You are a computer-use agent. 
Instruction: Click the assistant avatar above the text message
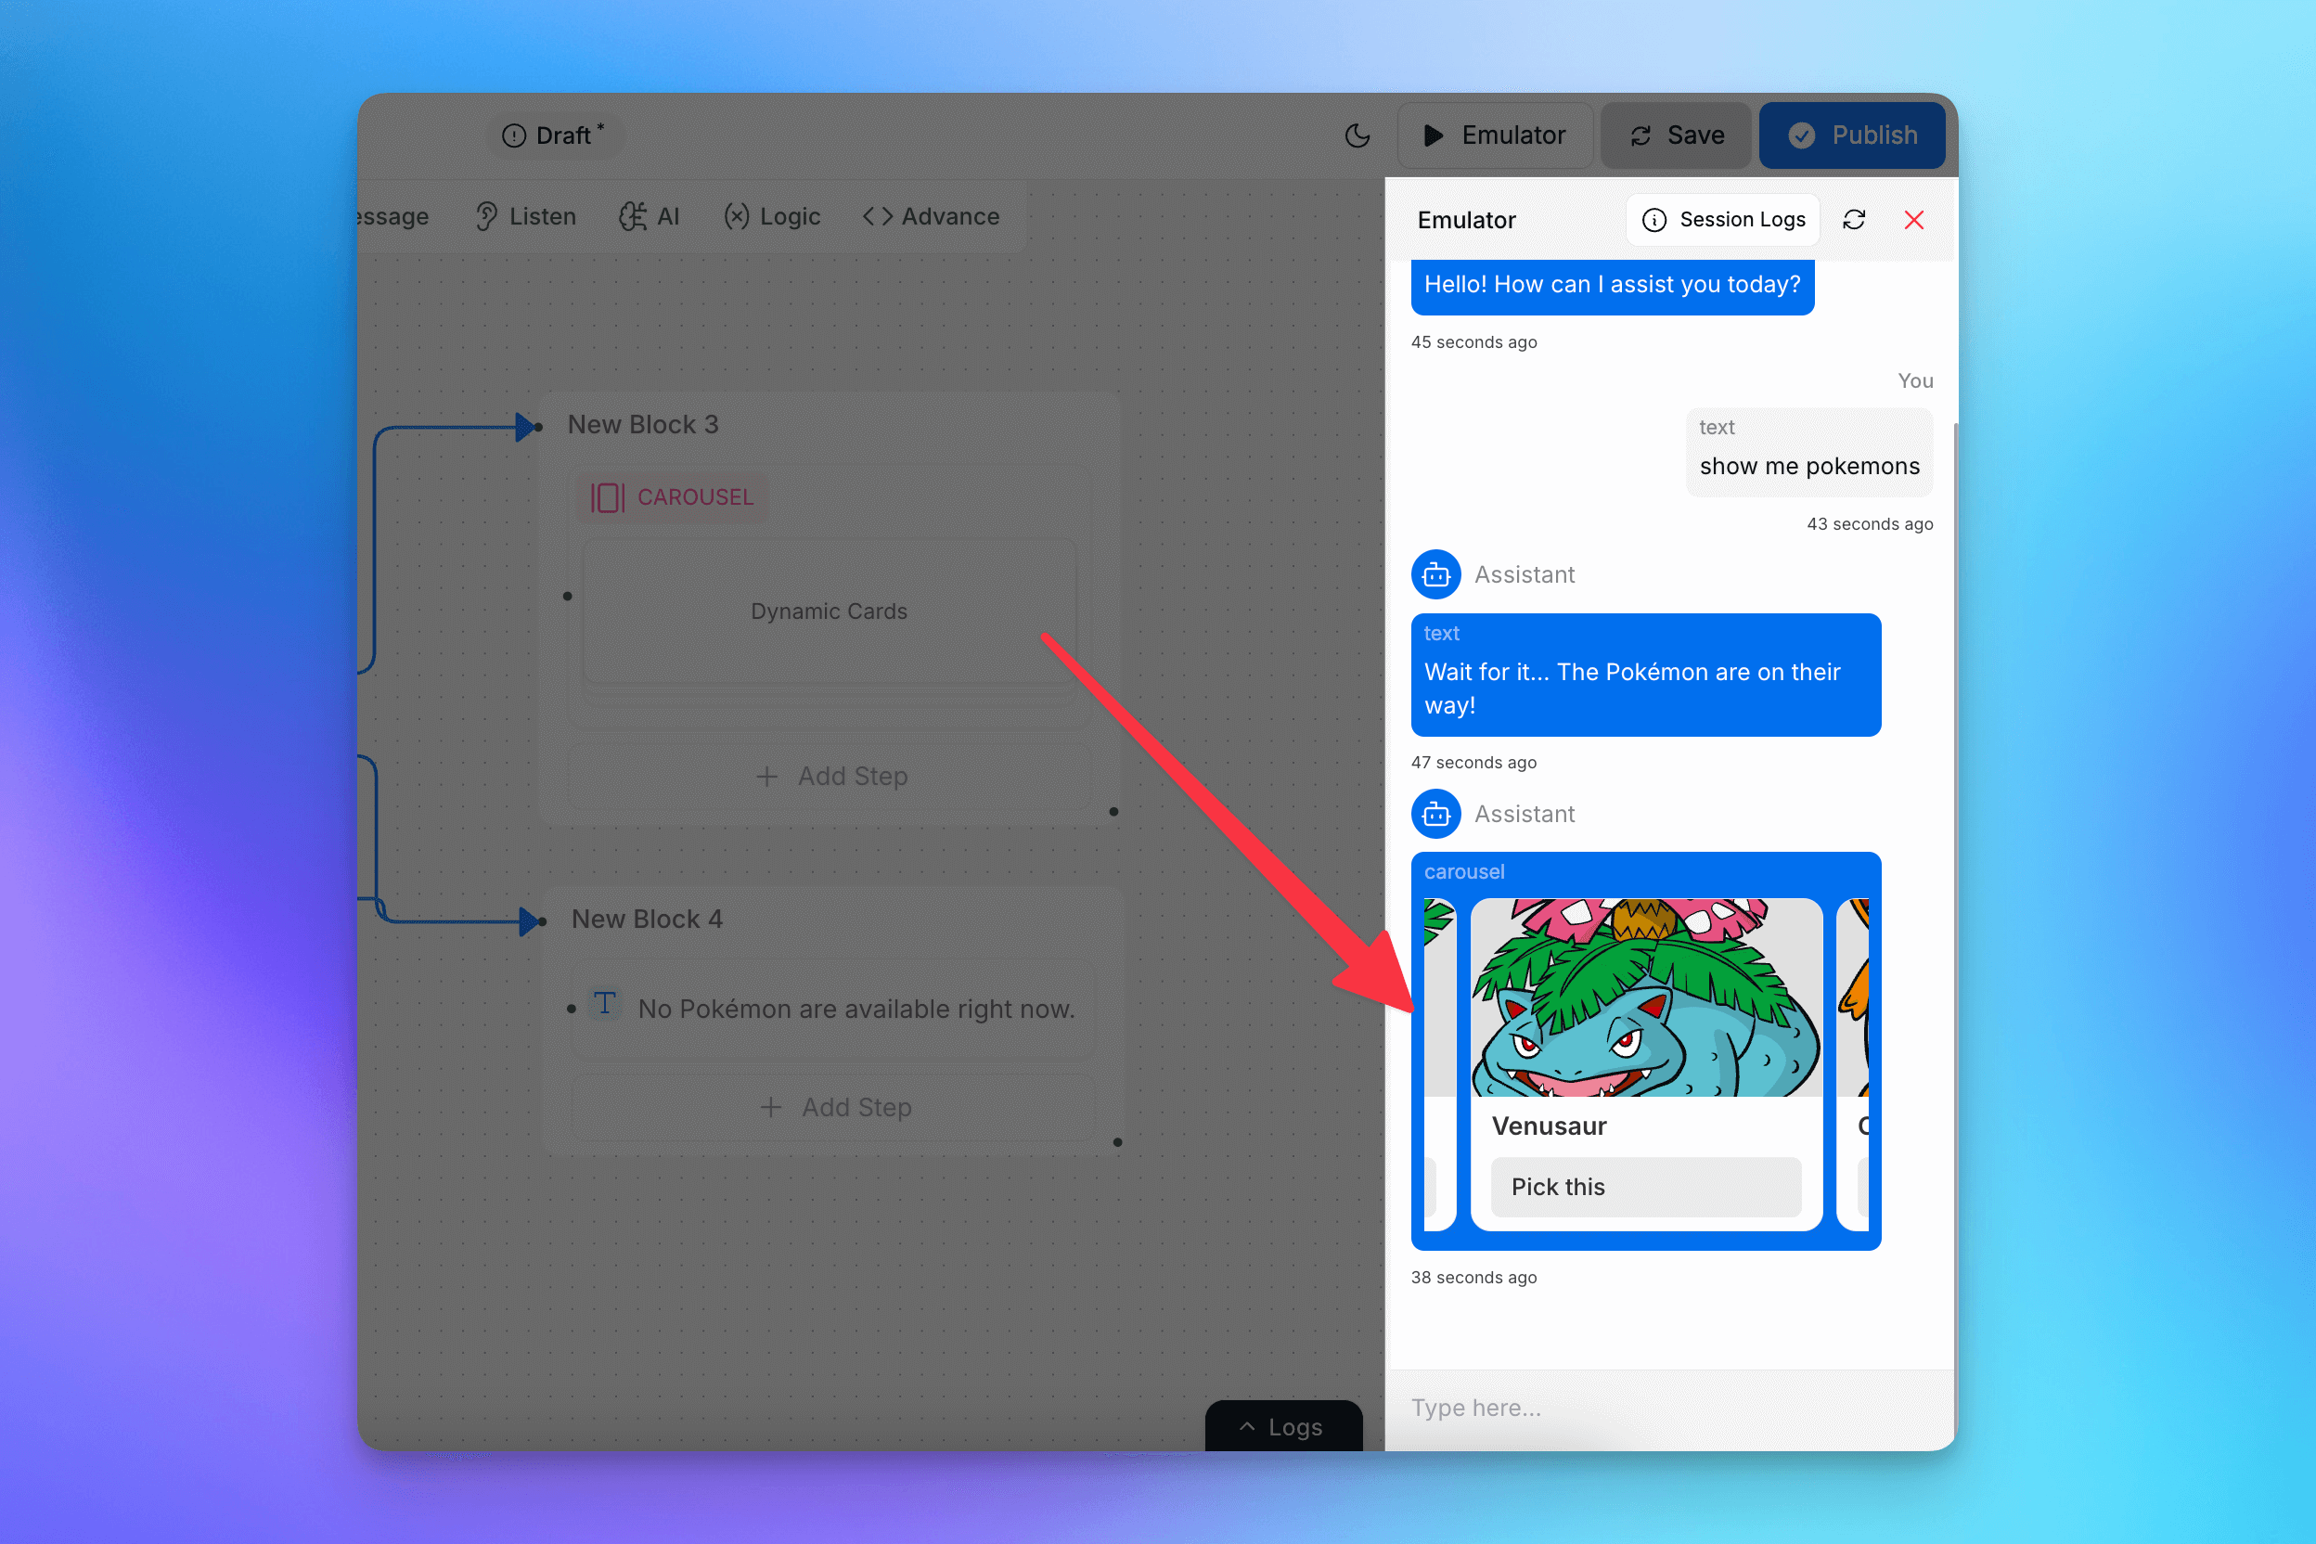(1435, 574)
